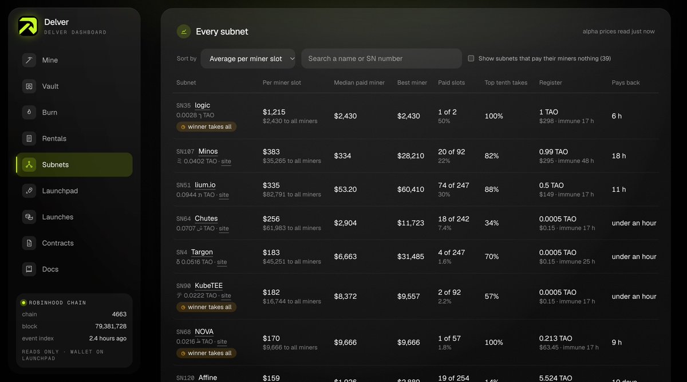The height and width of the screenshot is (382, 687).
Task: Open the Contracts page
Action: (x=74, y=243)
